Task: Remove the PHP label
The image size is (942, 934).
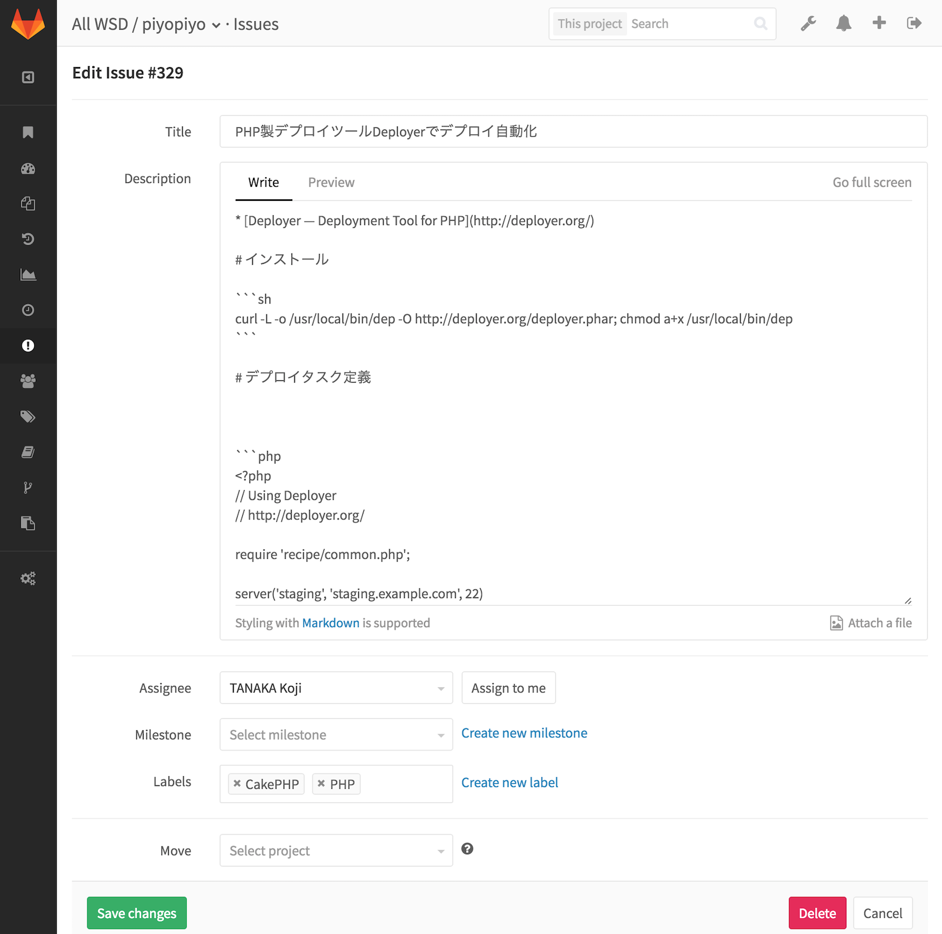Action: coord(321,783)
